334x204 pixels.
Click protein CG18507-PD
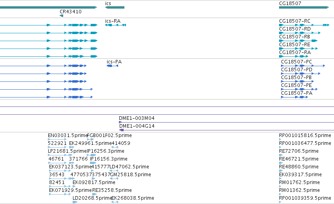tap(297, 70)
